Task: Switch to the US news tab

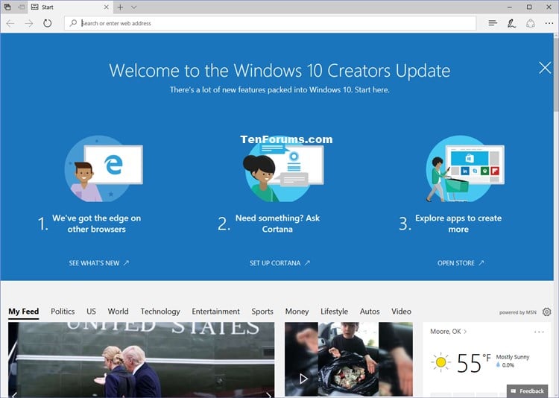Action: tap(91, 312)
